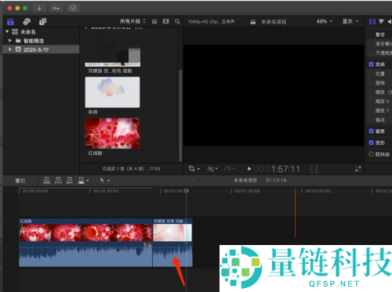Select the 智能精选 folder row
Image resolution: width=392 pixels, height=292 pixels.
pos(41,41)
